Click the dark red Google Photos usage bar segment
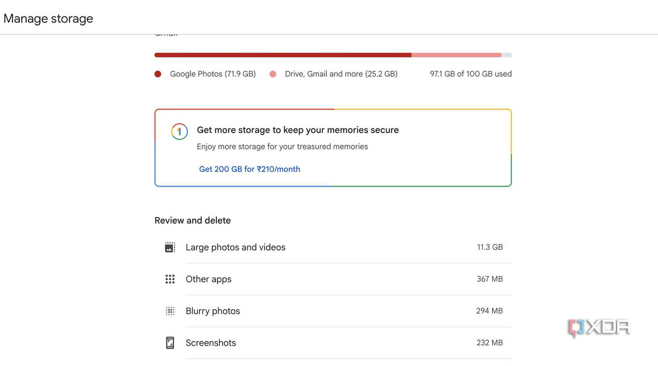Viewport: 658px width, 366px height. tap(283, 55)
